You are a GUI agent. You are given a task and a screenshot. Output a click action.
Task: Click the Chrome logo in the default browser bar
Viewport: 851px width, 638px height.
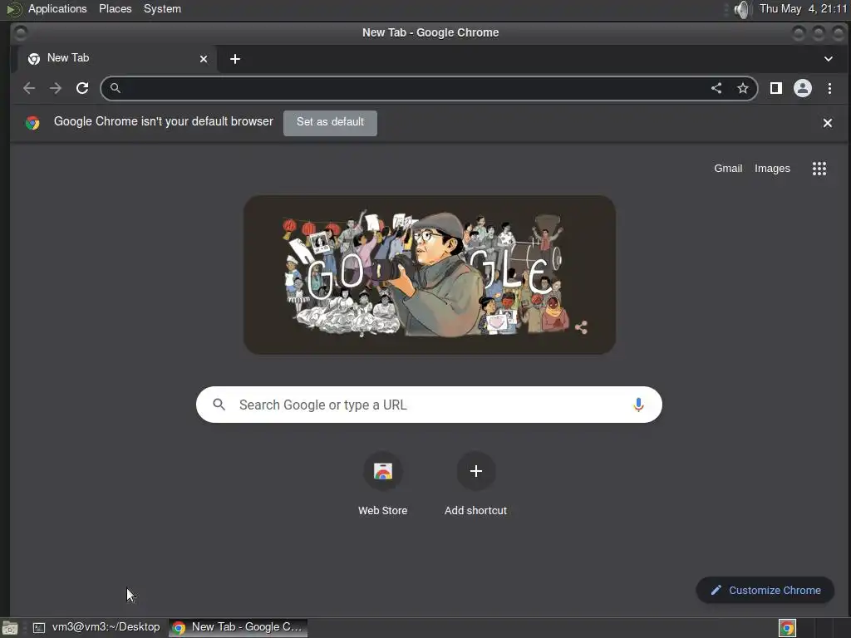tap(32, 123)
